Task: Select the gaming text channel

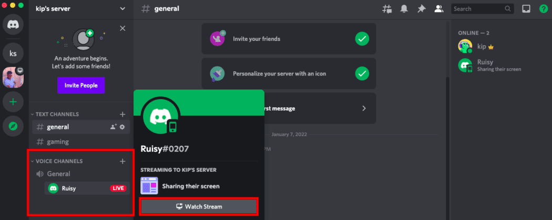Action: coord(58,142)
